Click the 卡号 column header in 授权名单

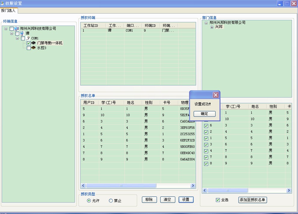click(x=169, y=103)
